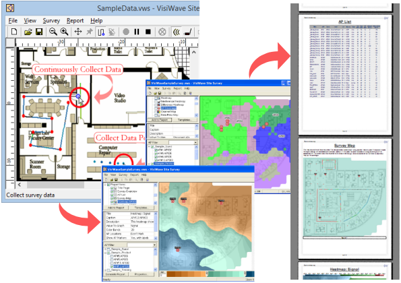Open the Report menu
This screenshot has width=401, height=283.
pos(75,21)
